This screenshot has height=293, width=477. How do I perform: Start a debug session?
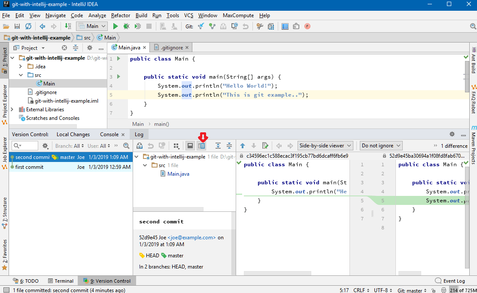(x=126, y=26)
